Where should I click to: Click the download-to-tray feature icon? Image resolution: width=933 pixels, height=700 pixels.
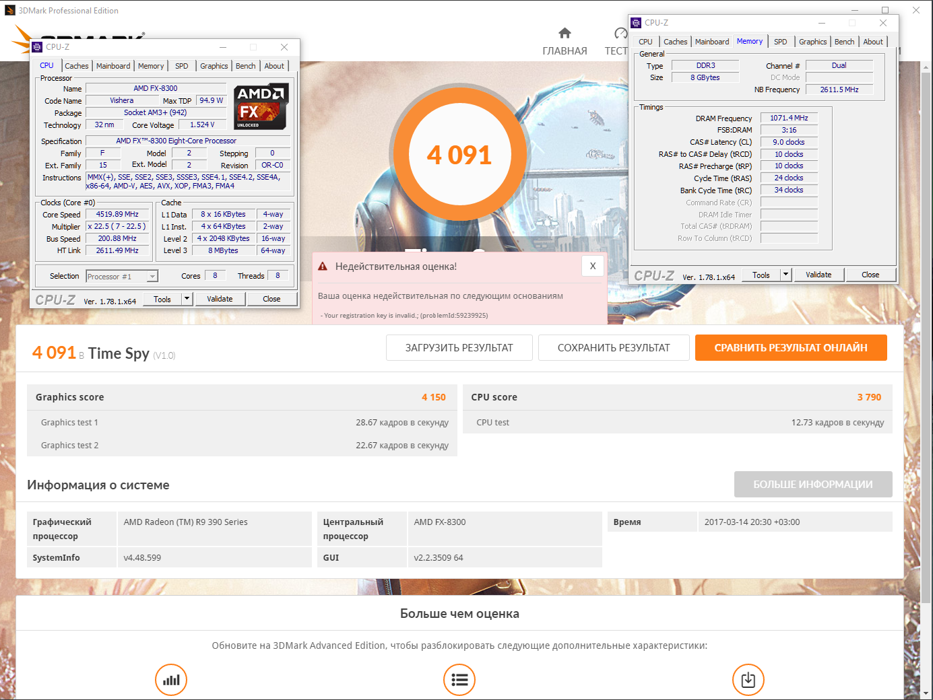[748, 680]
